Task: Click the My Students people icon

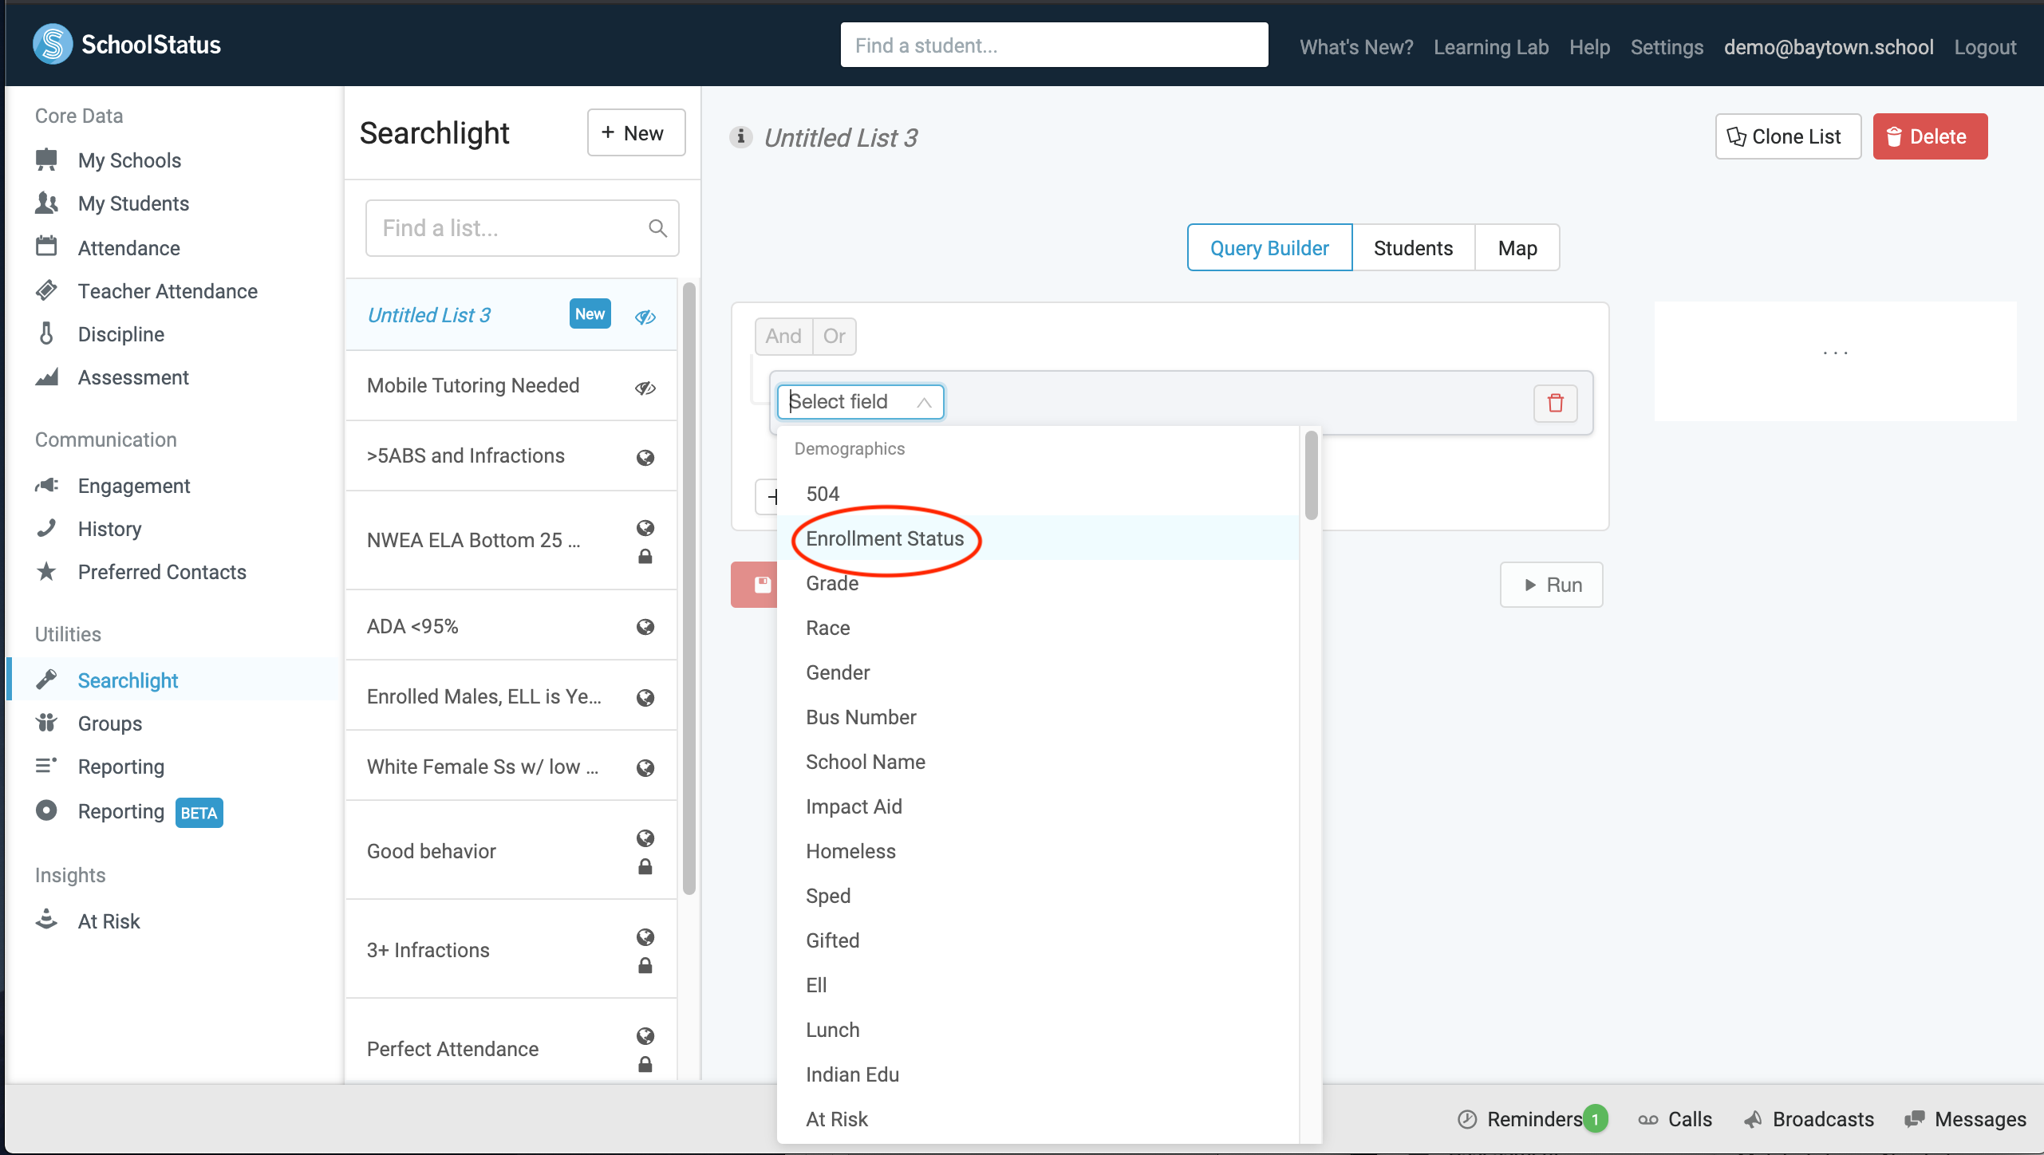Action: coord(46,203)
